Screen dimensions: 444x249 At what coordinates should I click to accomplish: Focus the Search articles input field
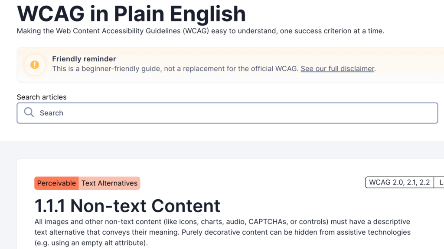(x=234, y=113)
